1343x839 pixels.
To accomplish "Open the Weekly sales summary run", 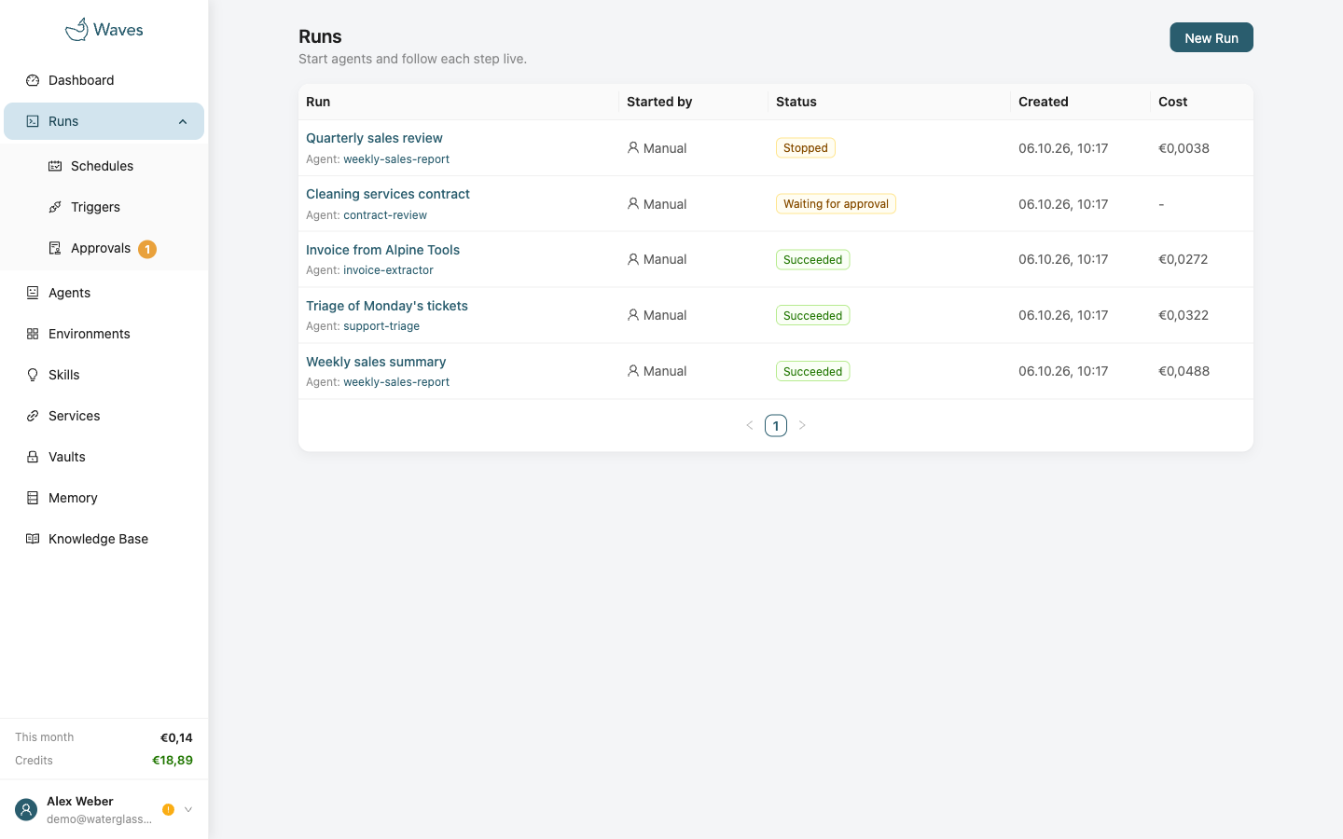I will [x=376, y=362].
